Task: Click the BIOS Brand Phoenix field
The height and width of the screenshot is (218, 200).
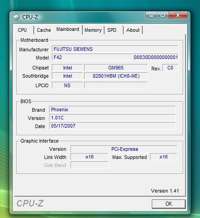Action: 112,109
